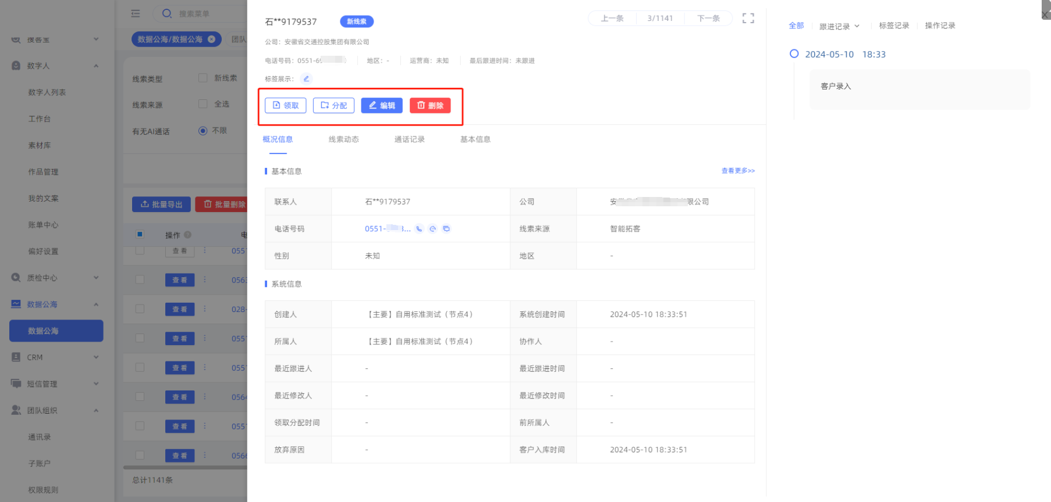Switch to the 通话记录 tab

tap(409, 139)
